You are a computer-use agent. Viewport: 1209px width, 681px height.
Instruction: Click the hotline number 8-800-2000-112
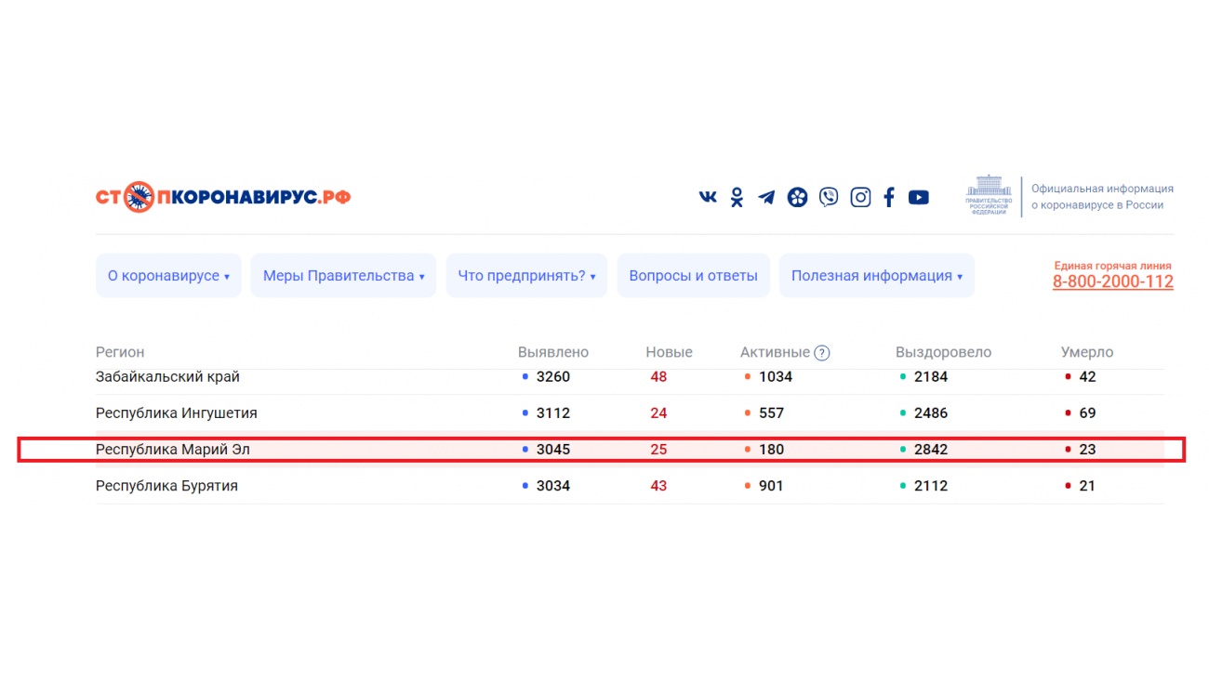coord(1112,282)
